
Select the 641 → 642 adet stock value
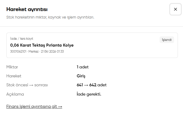[x=91, y=85]
